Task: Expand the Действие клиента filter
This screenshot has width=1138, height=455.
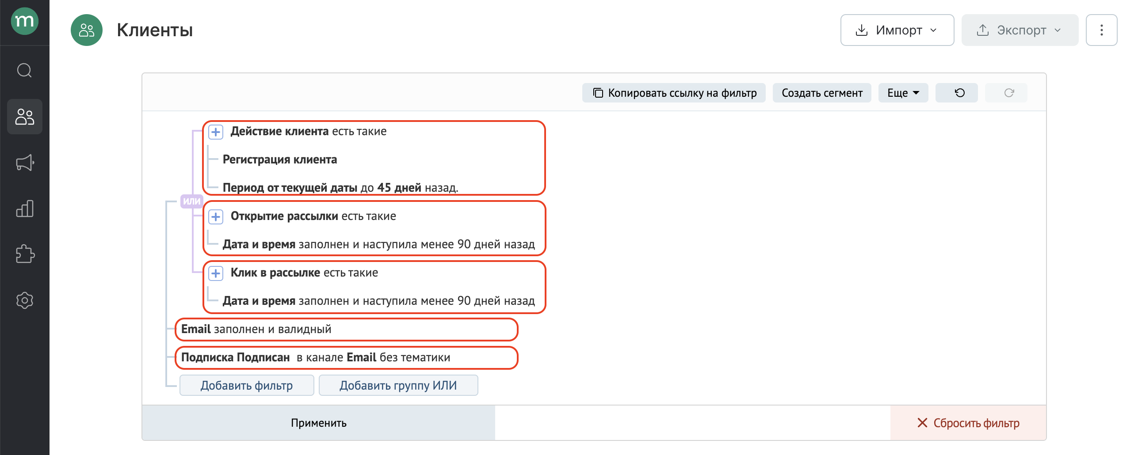Action: tap(216, 132)
